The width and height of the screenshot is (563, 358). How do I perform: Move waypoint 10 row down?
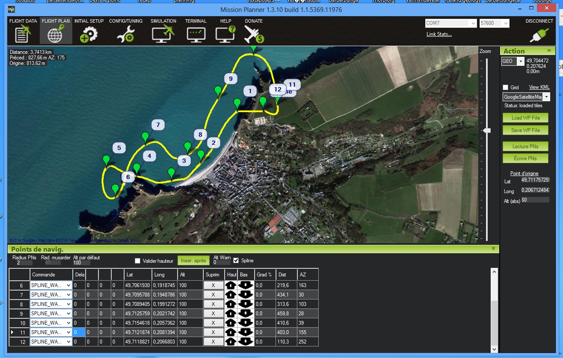pos(245,323)
